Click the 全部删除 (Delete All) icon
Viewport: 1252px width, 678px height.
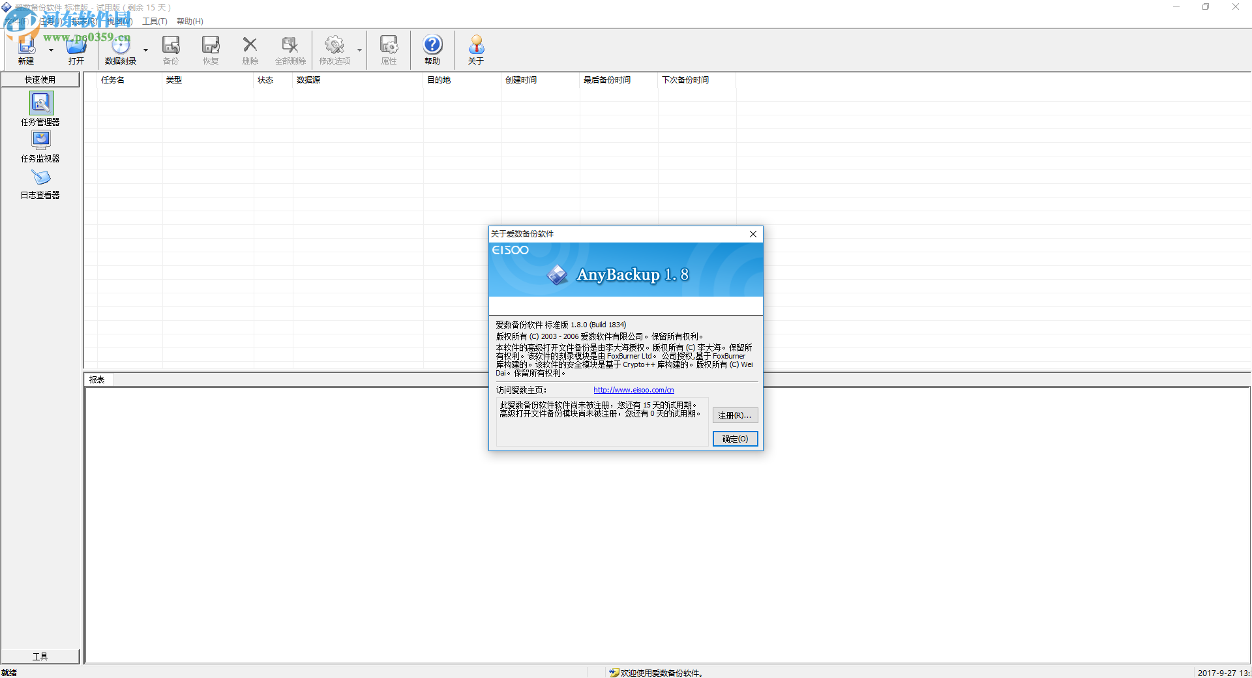point(290,50)
